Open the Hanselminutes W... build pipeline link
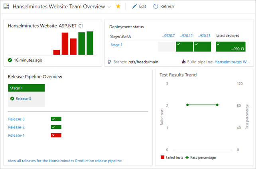This screenshot has height=169, width=256. 232,62
